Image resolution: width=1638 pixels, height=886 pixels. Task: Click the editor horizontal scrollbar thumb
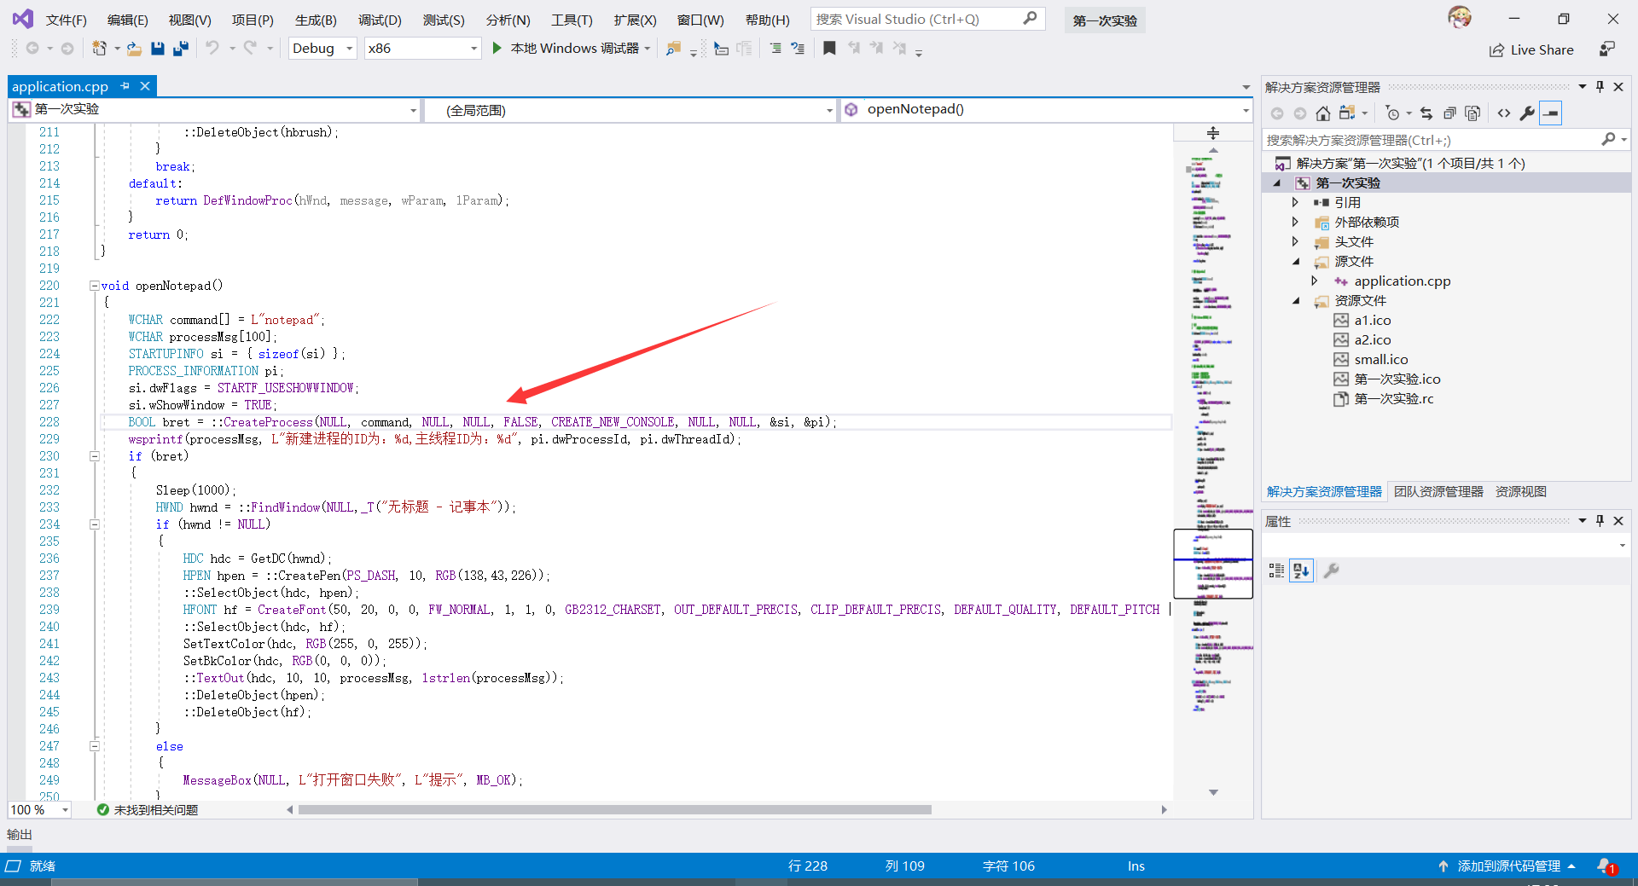[614, 810]
